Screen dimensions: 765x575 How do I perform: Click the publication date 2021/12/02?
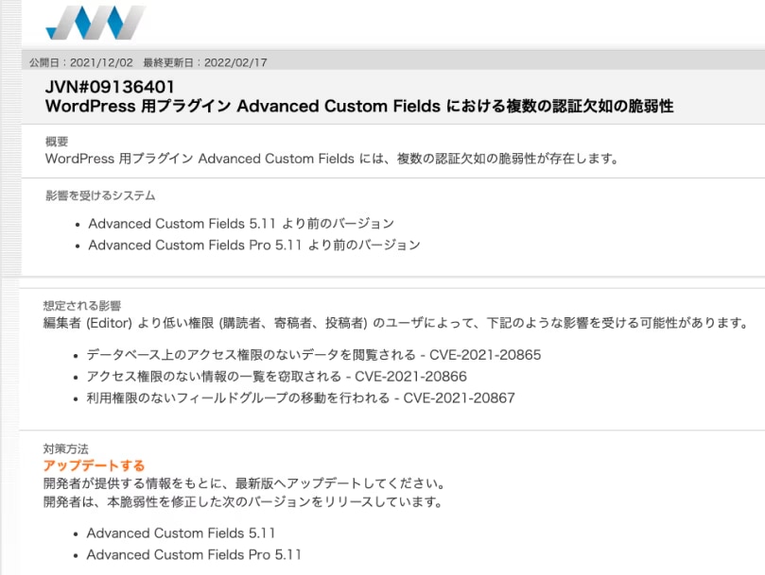(101, 62)
